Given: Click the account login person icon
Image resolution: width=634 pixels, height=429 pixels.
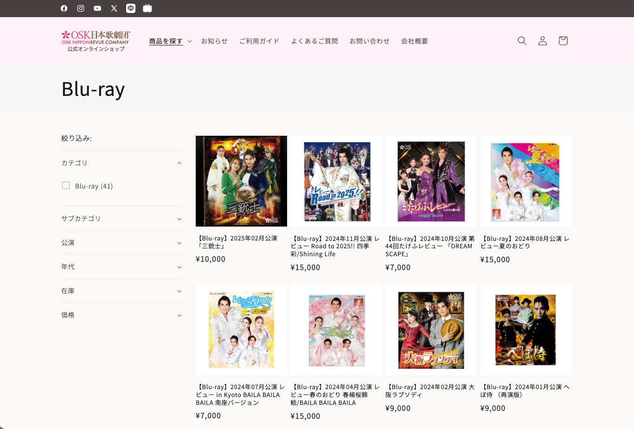Looking at the screenshot, I should [x=542, y=41].
